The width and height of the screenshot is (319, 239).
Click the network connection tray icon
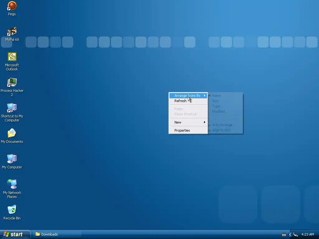(296, 235)
